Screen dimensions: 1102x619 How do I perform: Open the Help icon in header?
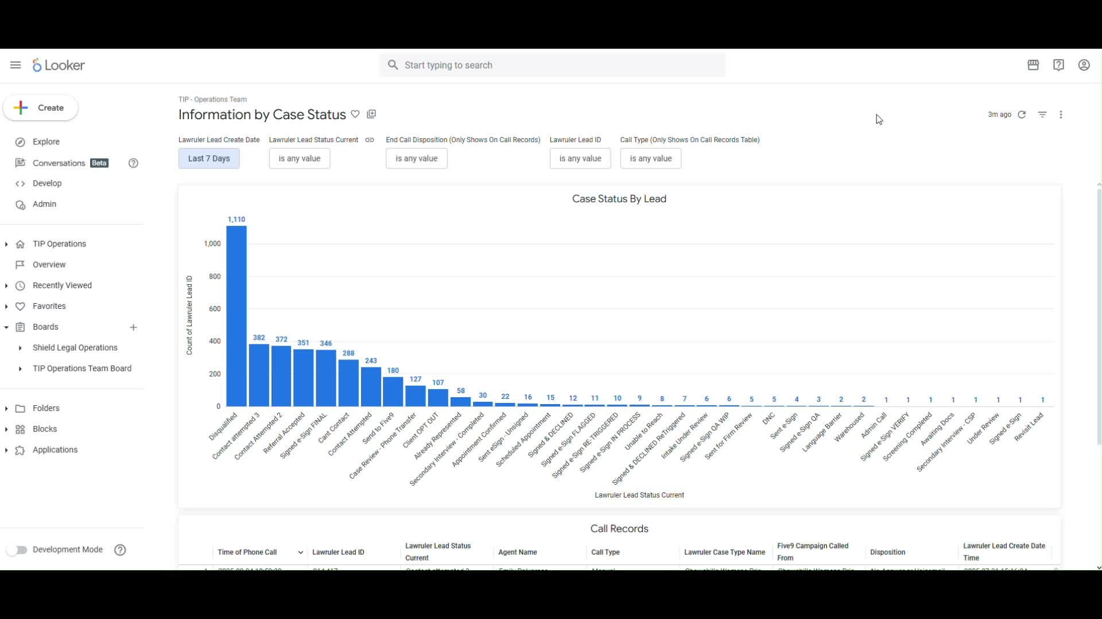(x=1058, y=65)
